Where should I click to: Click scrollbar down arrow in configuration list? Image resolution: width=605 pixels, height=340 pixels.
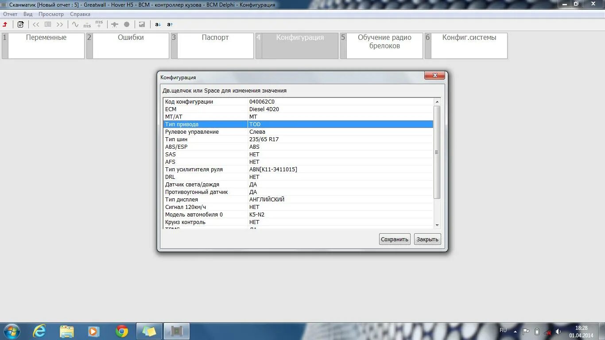[x=437, y=225]
